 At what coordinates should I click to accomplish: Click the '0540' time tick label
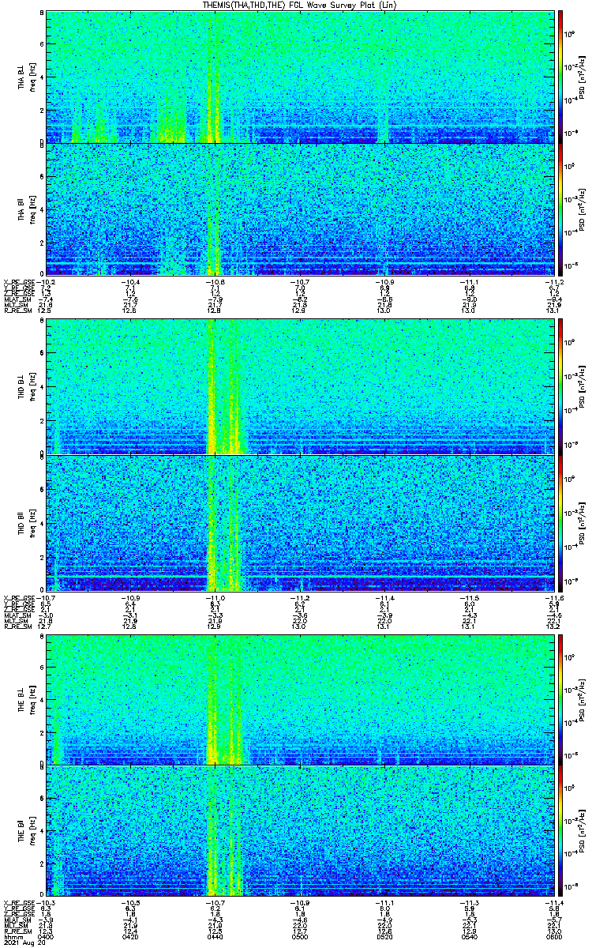click(469, 936)
